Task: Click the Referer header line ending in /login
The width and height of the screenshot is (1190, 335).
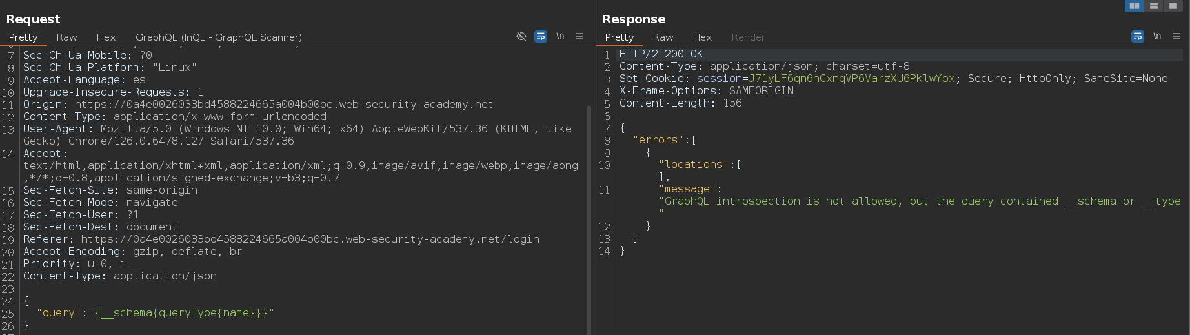Action: (281, 239)
